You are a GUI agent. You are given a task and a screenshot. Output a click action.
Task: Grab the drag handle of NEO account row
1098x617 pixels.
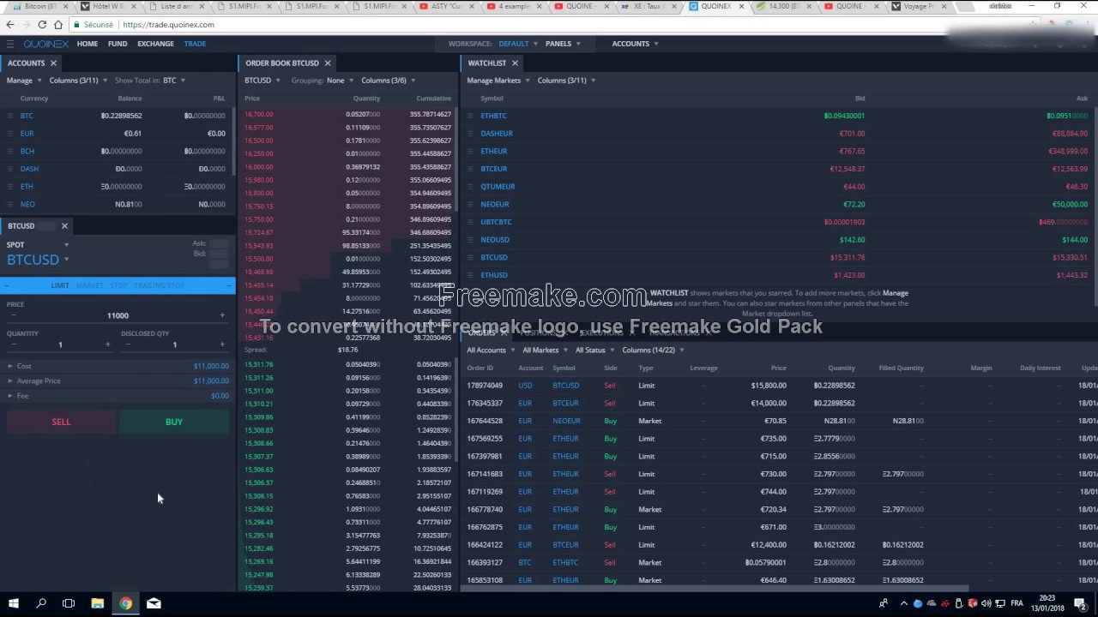point(10,205)
